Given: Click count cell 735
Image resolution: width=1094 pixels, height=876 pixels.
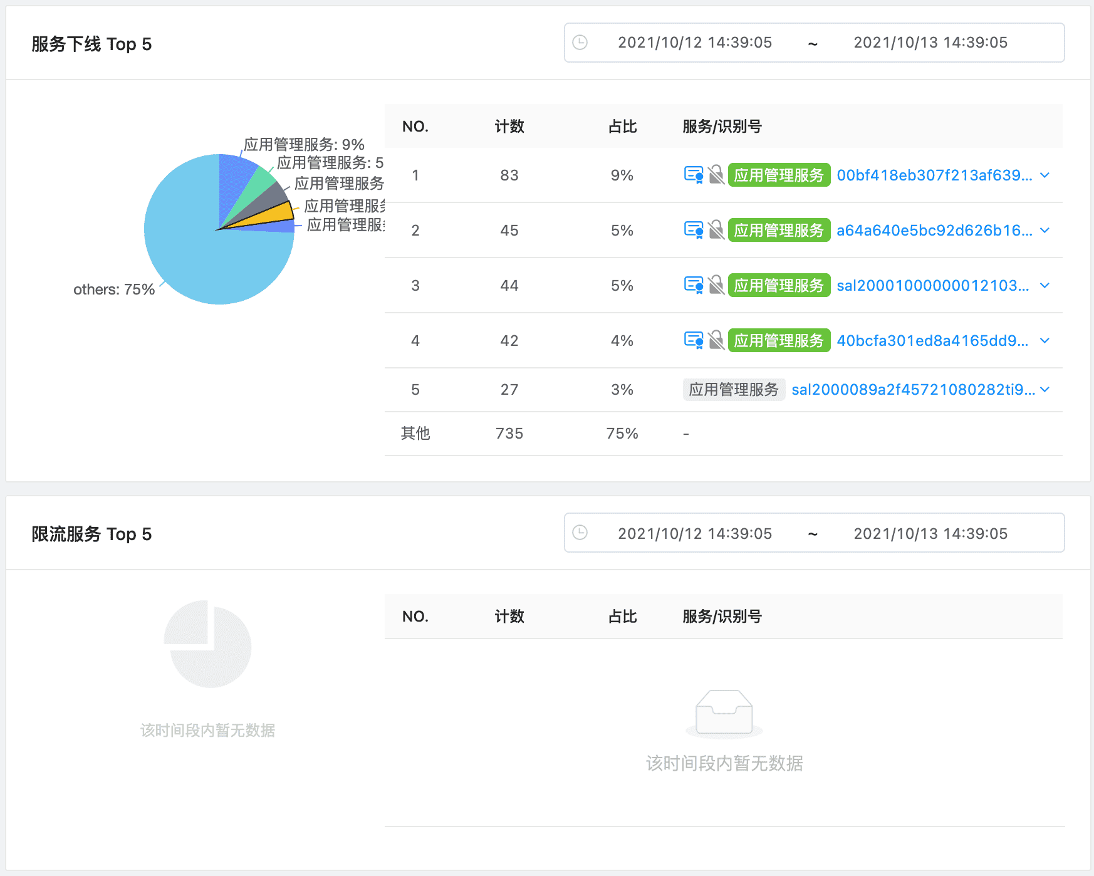Looking at the screenshot, I should click(x=509, y=434).
